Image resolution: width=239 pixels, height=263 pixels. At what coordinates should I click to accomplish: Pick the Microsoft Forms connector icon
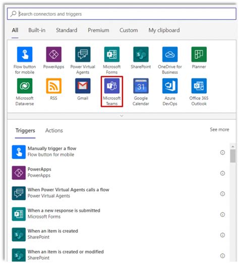[x=112, y=55]
